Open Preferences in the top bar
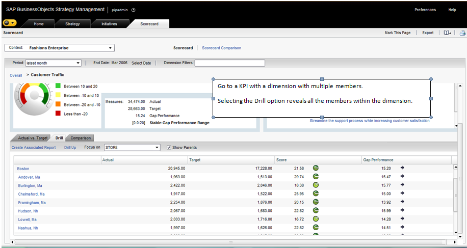Viewport: 467px width, 248px height. coord(425,10)
